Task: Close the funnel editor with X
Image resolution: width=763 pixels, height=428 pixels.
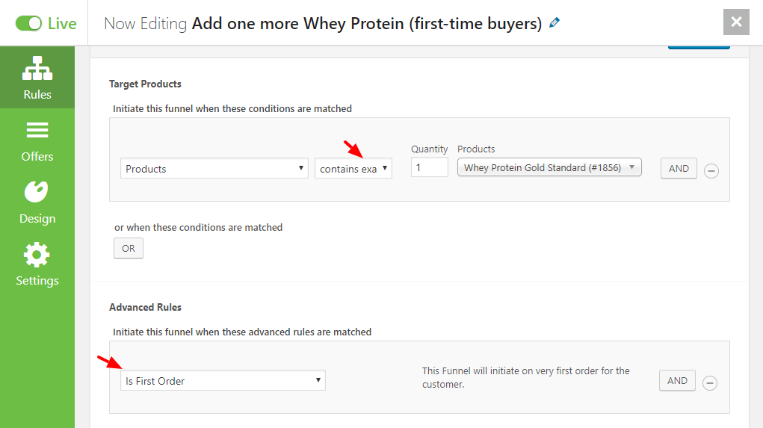Action: click(x=736, y=22)
